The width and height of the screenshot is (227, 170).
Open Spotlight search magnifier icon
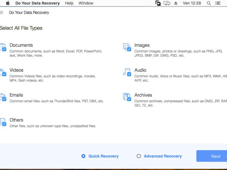point(208,3)
